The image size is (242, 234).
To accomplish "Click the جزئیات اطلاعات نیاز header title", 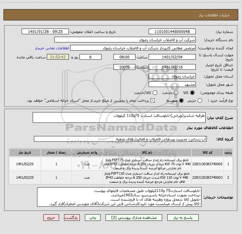I will point(214,15).
